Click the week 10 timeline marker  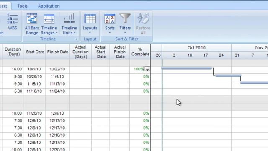point(190,55)
